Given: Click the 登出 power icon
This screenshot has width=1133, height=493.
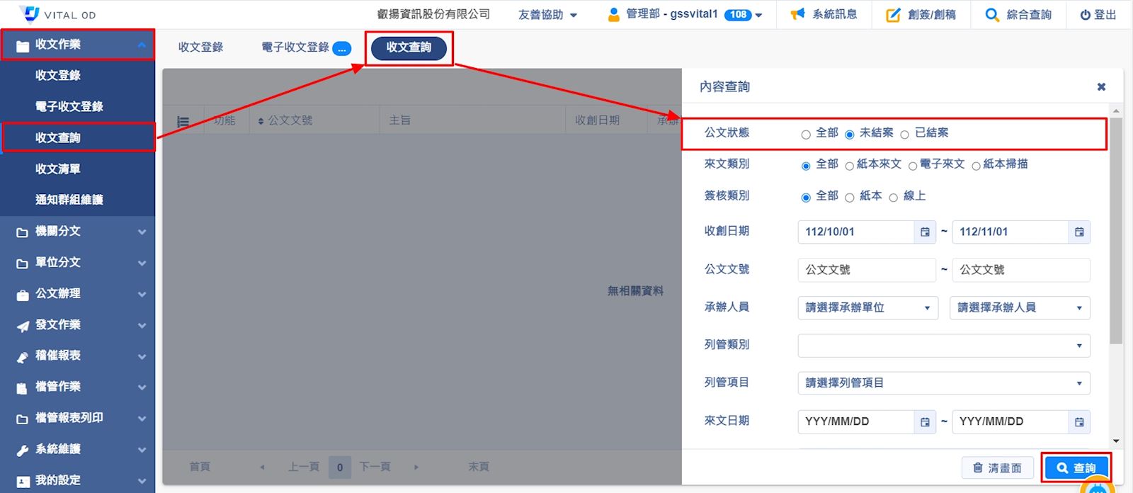Looking at the screenshot, I should (1085, 15).
